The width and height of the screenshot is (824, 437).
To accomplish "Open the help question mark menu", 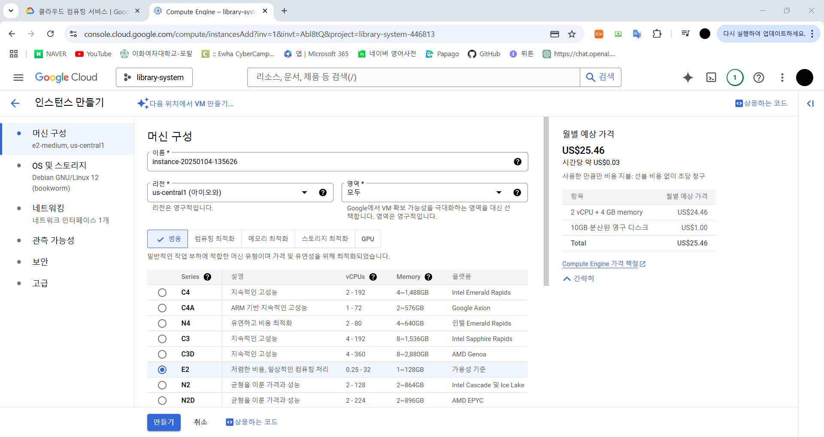I will pyautogui.click(x=759, y=78).
